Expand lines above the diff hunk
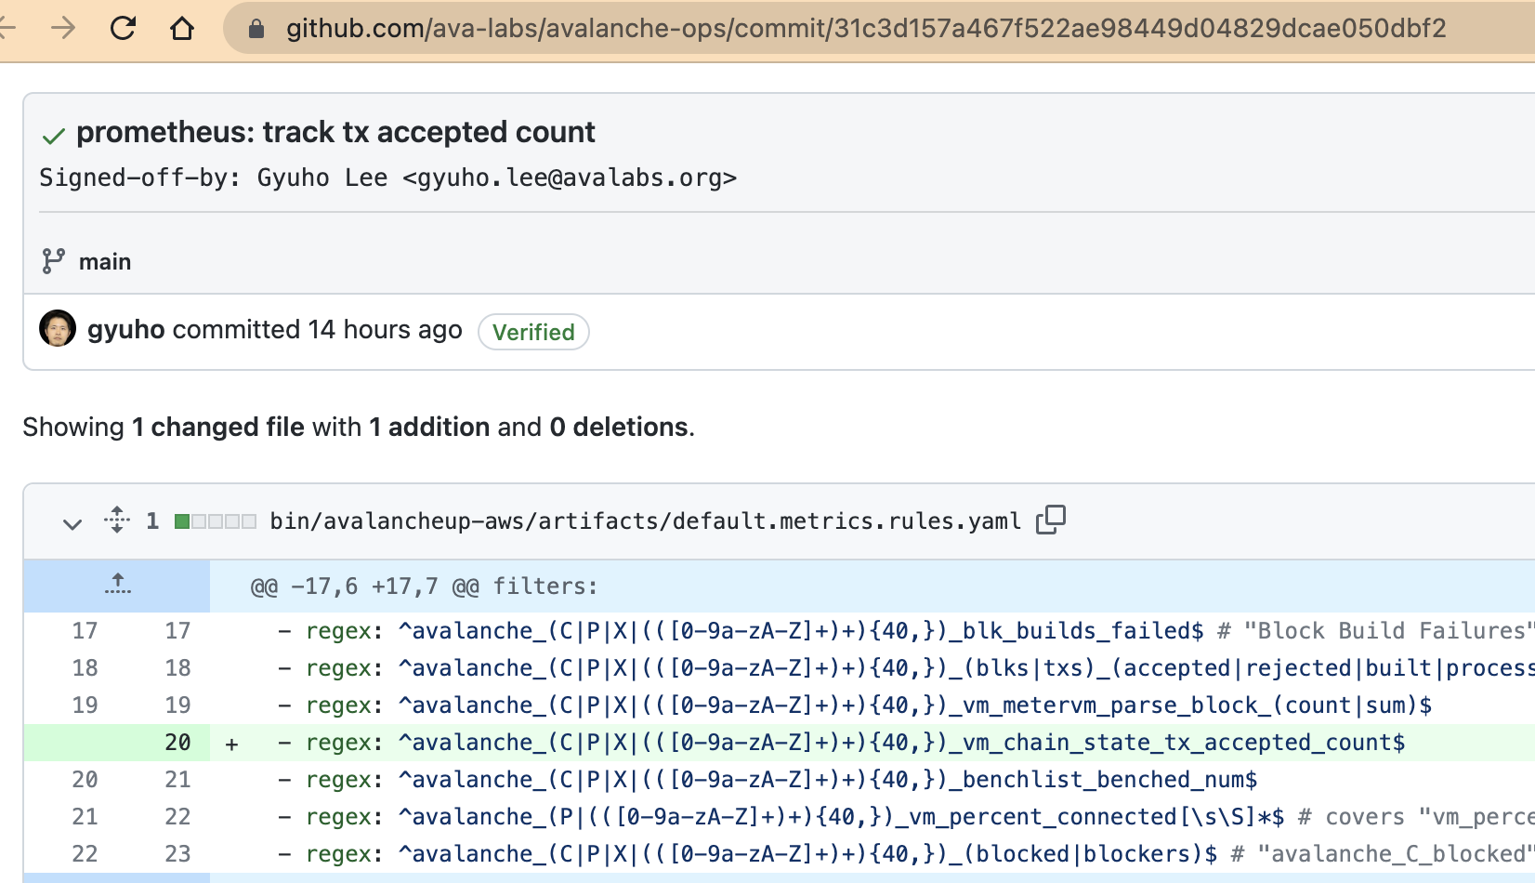The height and width of the screenshot is (883, 1535). pyautogui.click(x=117, y=586)
